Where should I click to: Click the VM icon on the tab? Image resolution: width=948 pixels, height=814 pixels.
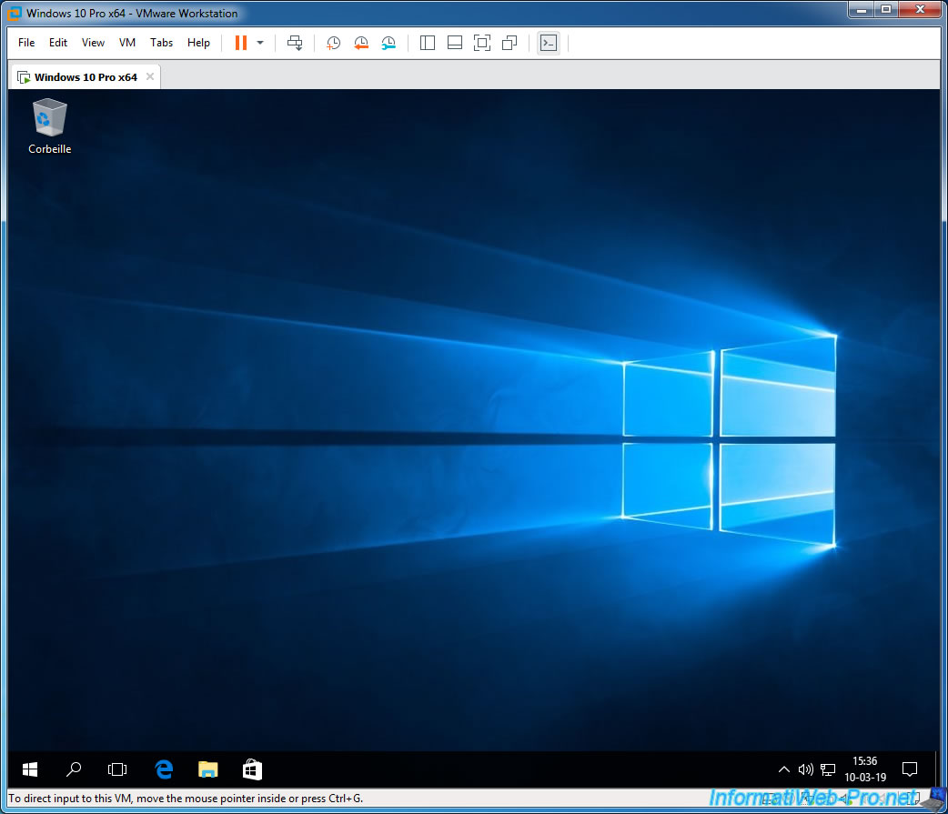point(24,77)
